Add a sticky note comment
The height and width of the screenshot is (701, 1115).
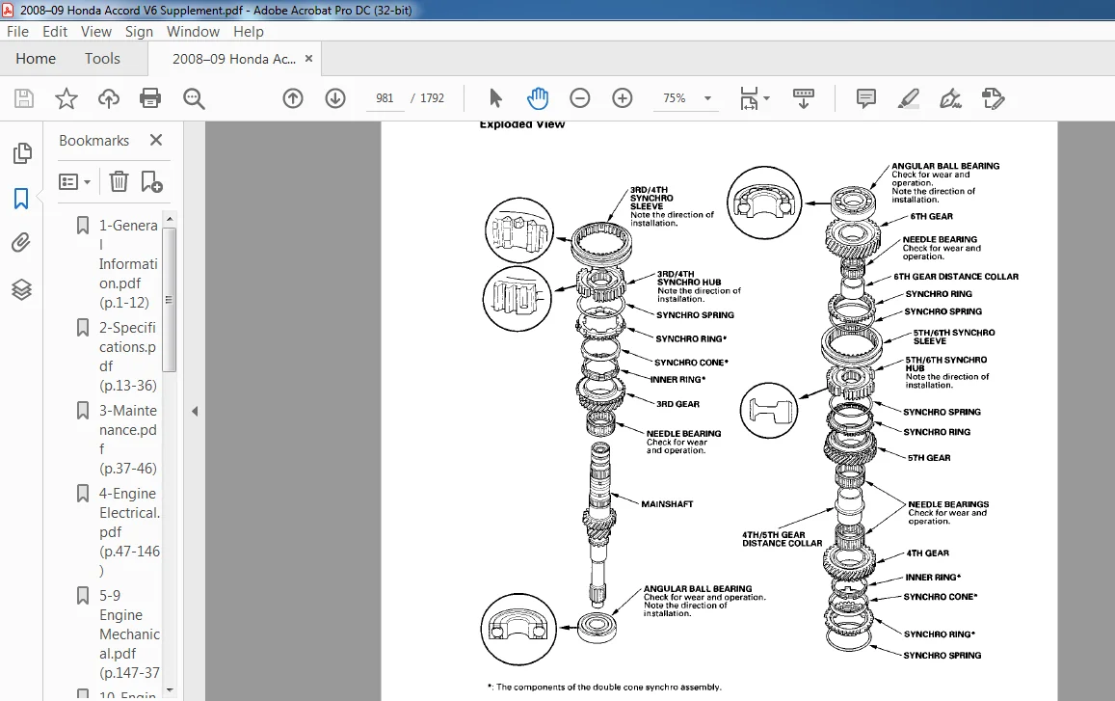click(866, 98)
